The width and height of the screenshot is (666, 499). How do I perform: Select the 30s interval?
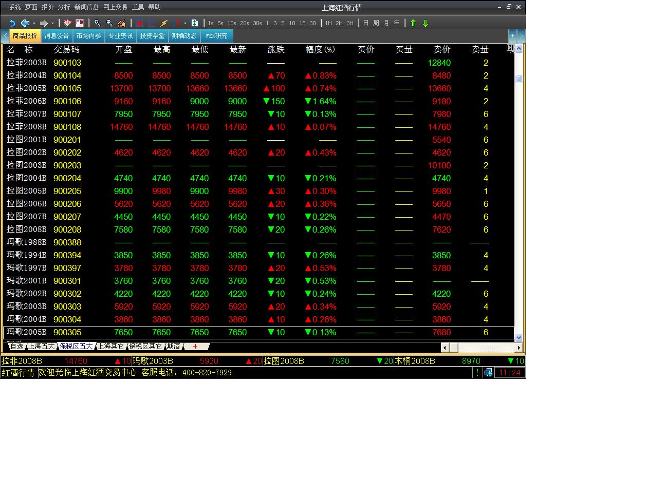click(257, 23)
